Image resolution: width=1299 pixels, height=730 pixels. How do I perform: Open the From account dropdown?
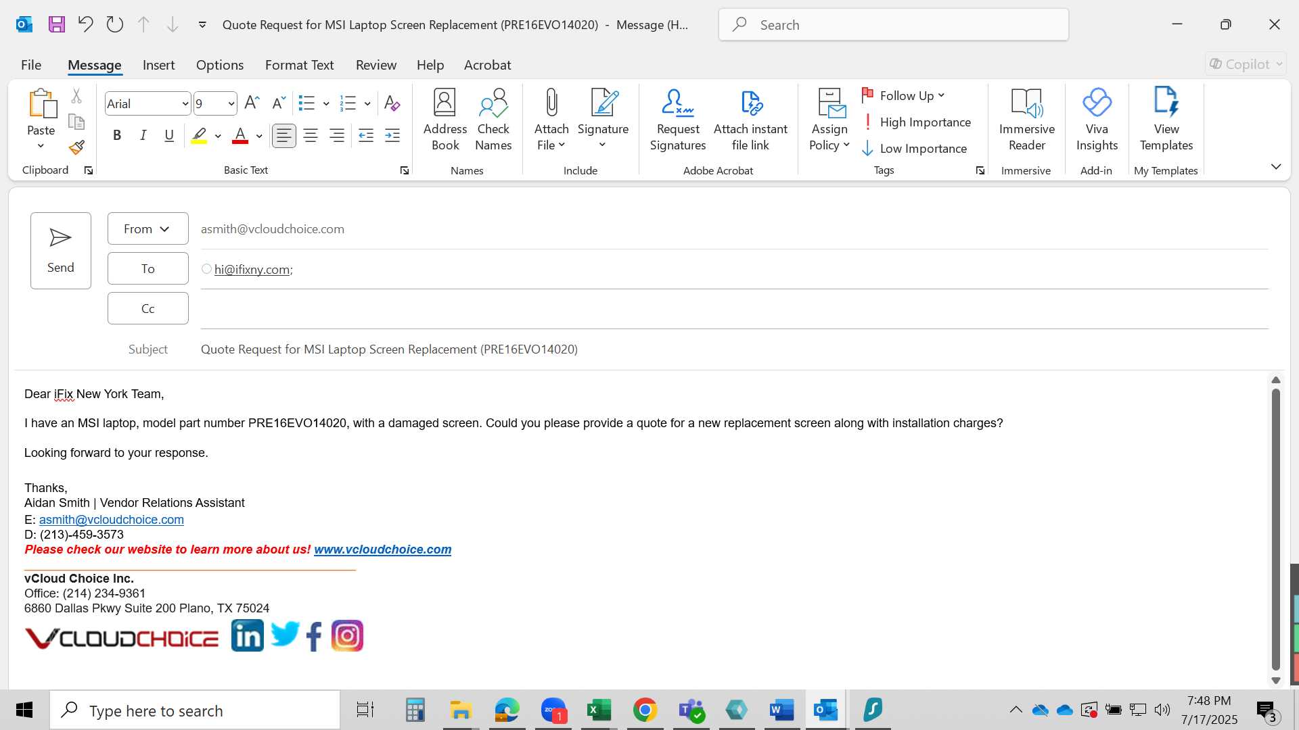147,229
